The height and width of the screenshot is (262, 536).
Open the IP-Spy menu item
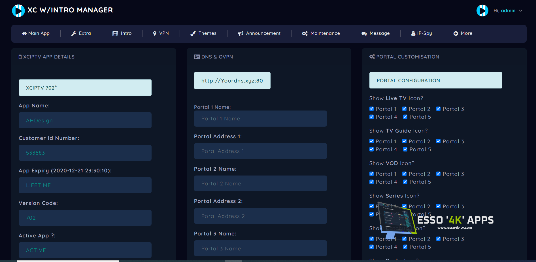point(422,33)
